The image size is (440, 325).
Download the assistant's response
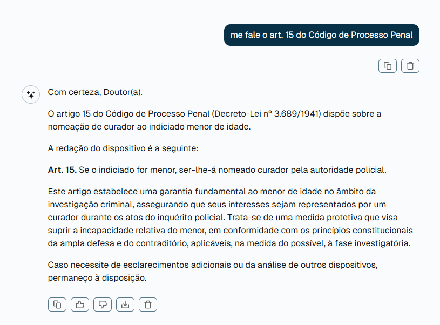tap(125, 304)
